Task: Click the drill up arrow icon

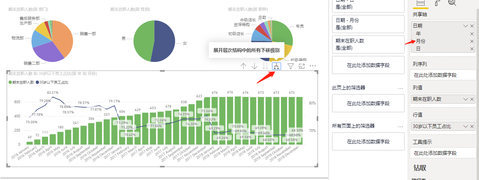Action: [243, 66]
